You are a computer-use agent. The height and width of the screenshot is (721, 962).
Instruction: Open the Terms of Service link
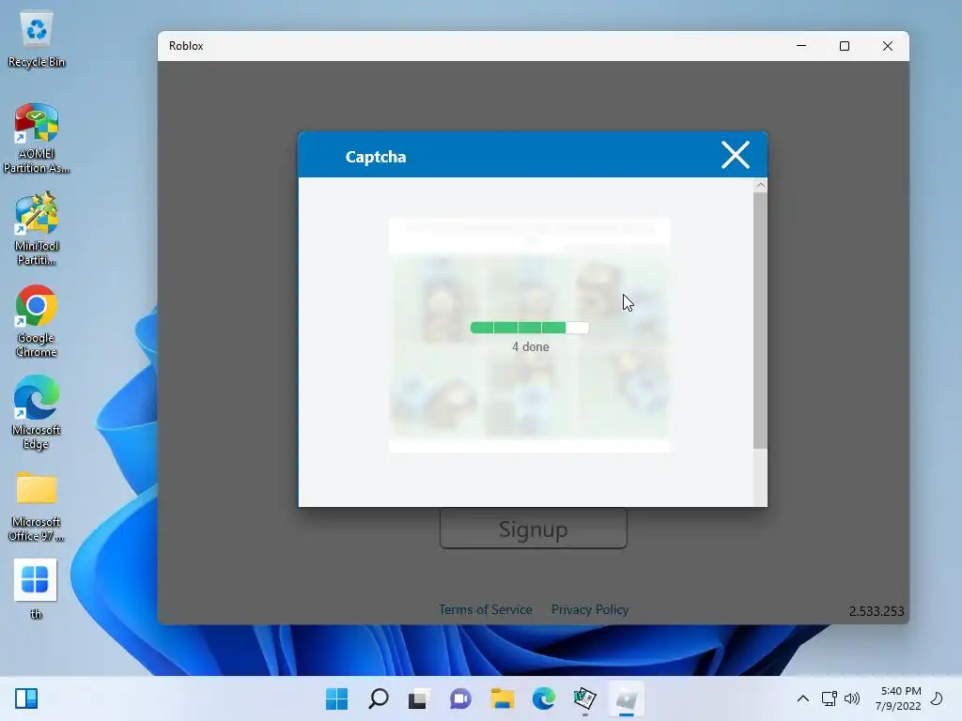pos(486,609)
